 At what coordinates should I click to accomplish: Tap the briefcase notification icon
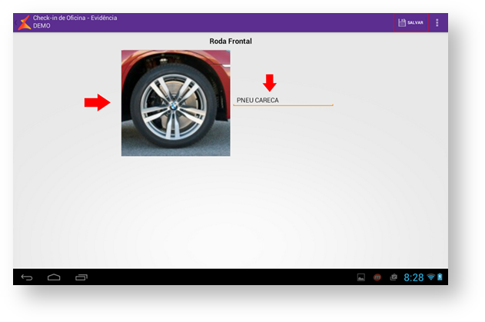point(394,277)
